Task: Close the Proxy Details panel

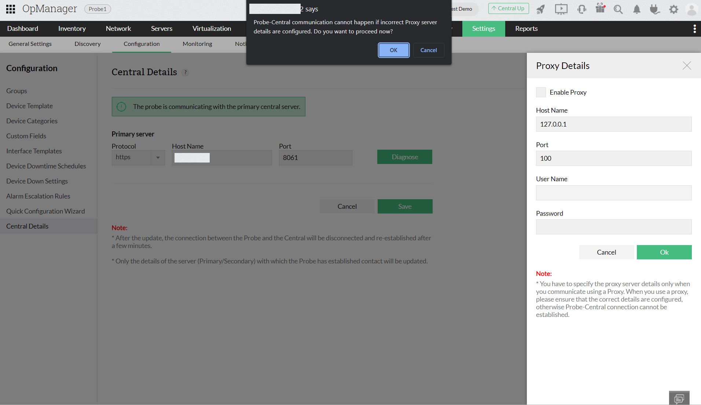Action: [x=687, y=65]
